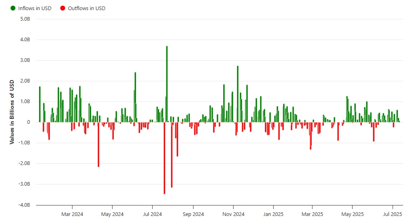The image size is (410, 218).
Task: Click the green inflow bar near 2.7B in November 2024
Action: click(x=238, y=94)
